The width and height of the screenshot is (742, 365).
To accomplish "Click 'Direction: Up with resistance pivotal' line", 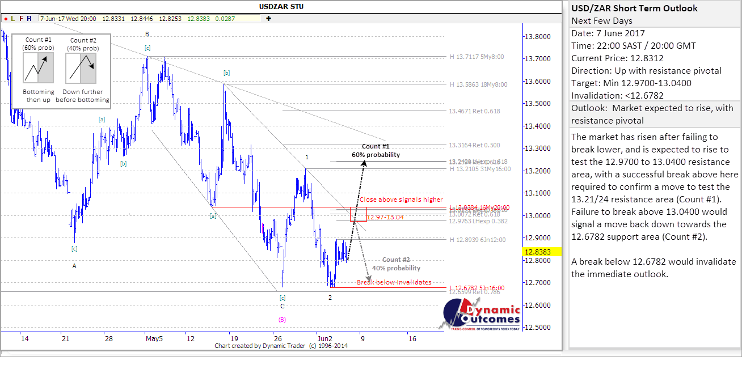I will (x=646, y=70).
